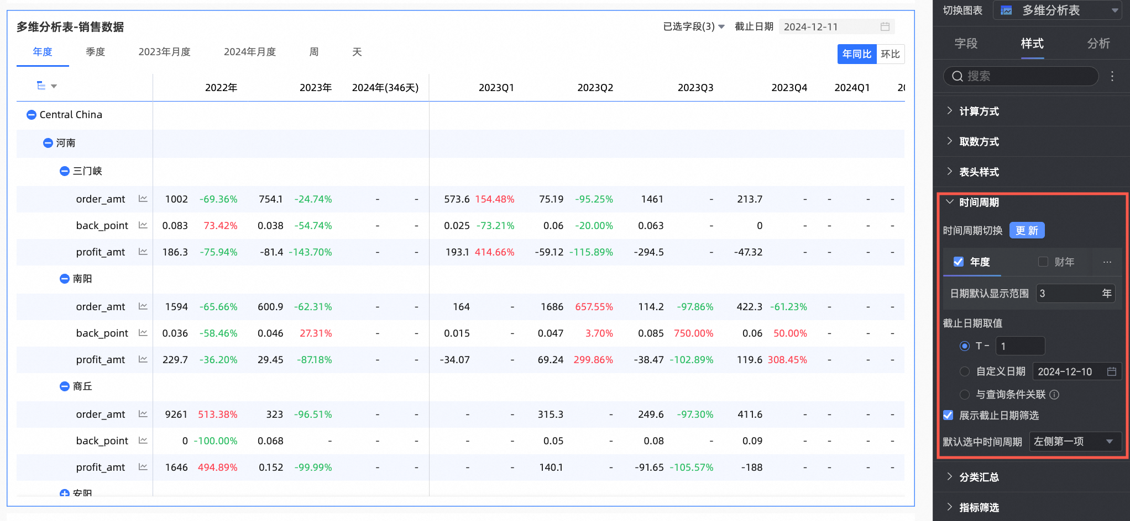Image resolution: width=1130 pixels, height=521 pixels.
Task: Open calendar icon in 自定义日期 field
Action: click(1112, 371)
